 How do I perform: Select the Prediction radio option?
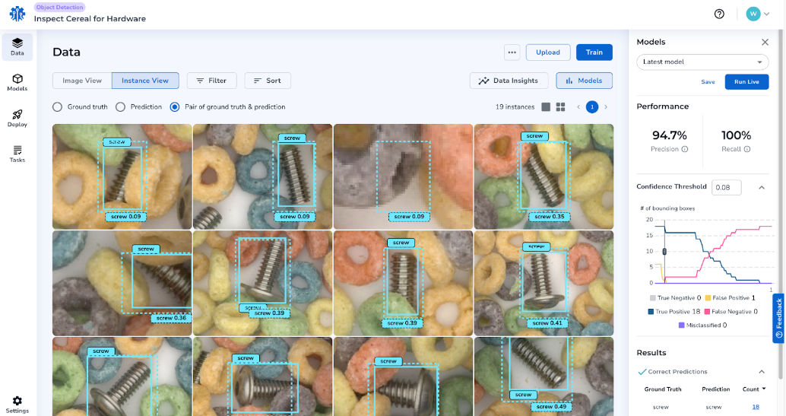(120, 107)
